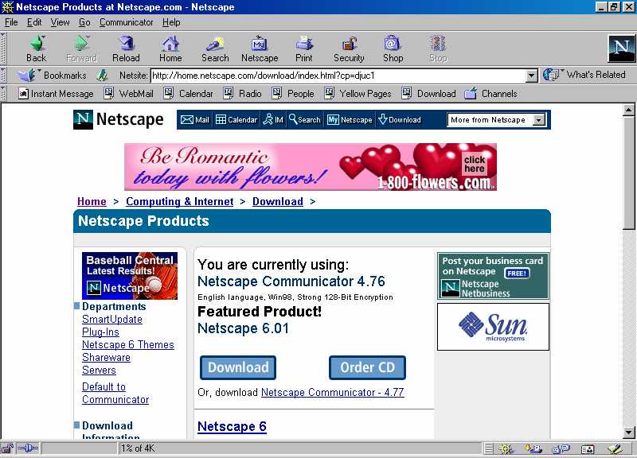Click the Sun Microsystems logo ad

(493, 327)
